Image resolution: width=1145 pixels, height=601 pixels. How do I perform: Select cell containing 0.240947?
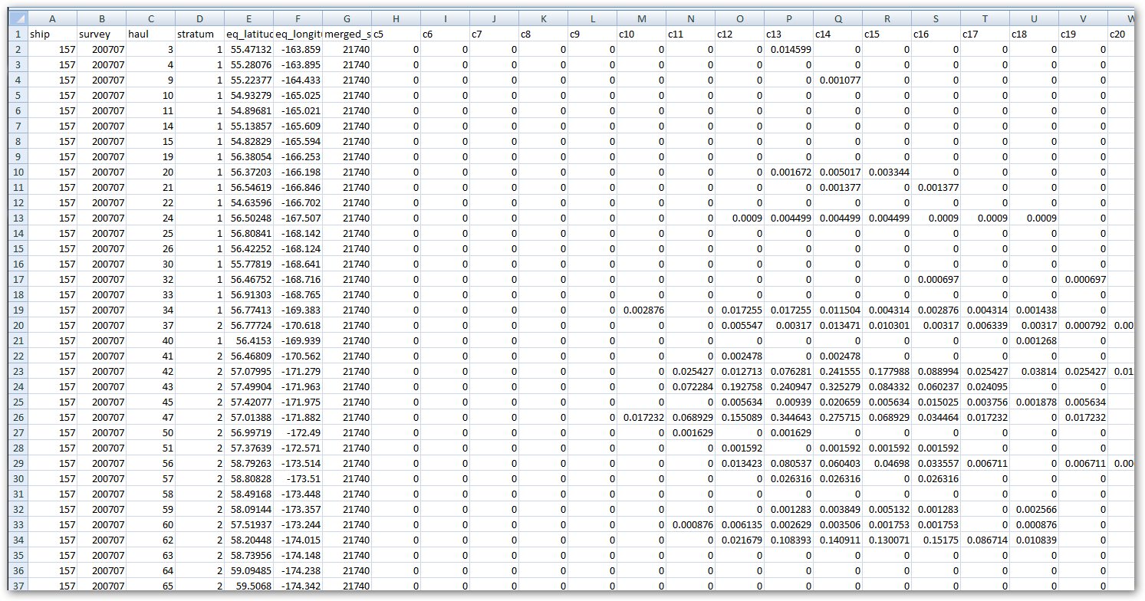[788, 386]
